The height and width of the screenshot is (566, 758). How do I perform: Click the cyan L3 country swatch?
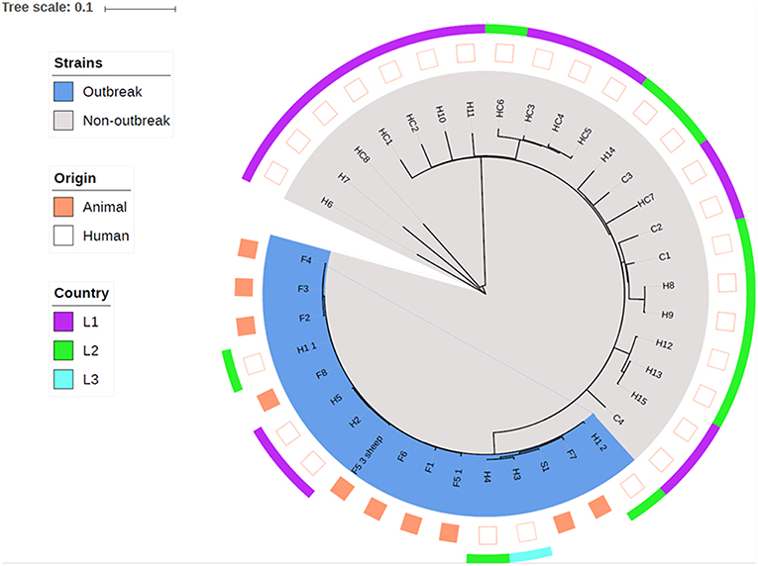pos(66,380)
